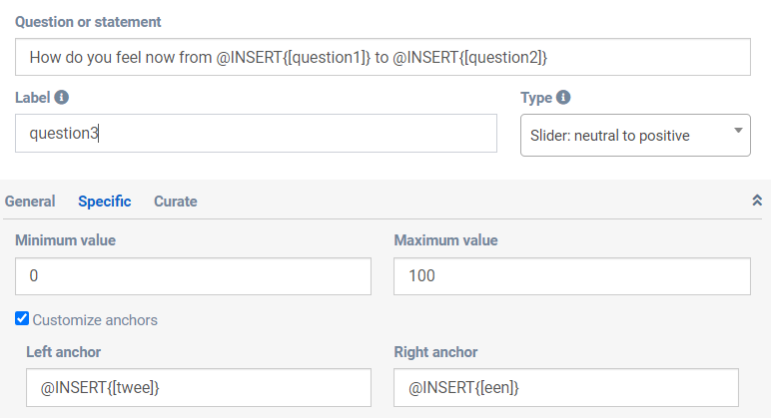Uncheck the Customize anchors checkbox
The height and width of the screenshot is (418, 771).
[22, 319]
